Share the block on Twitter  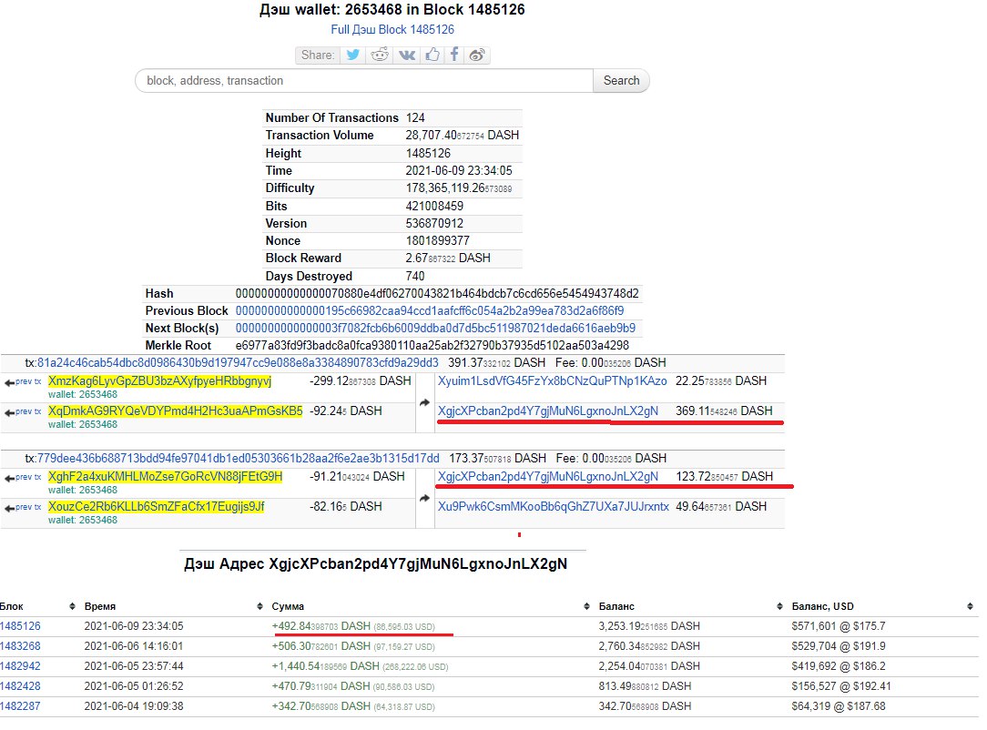point(353,55)
